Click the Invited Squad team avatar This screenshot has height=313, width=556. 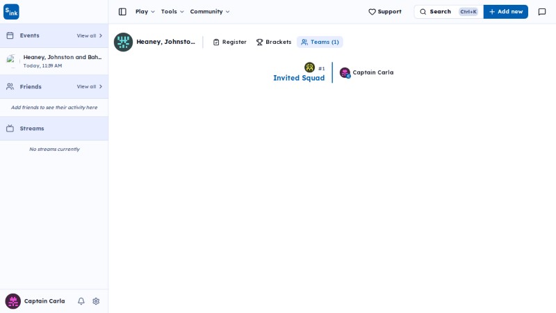309,67
